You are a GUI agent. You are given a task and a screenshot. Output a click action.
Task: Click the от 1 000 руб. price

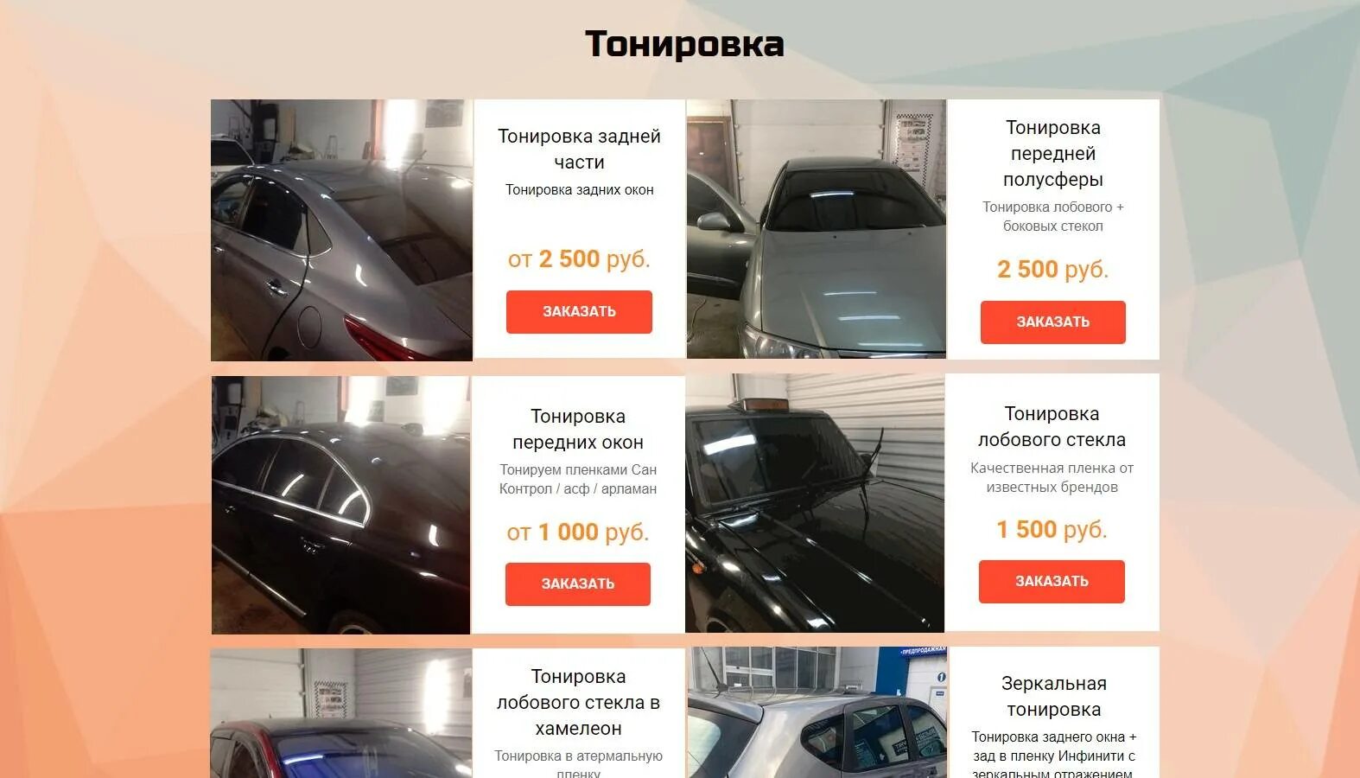click(578, 532)
